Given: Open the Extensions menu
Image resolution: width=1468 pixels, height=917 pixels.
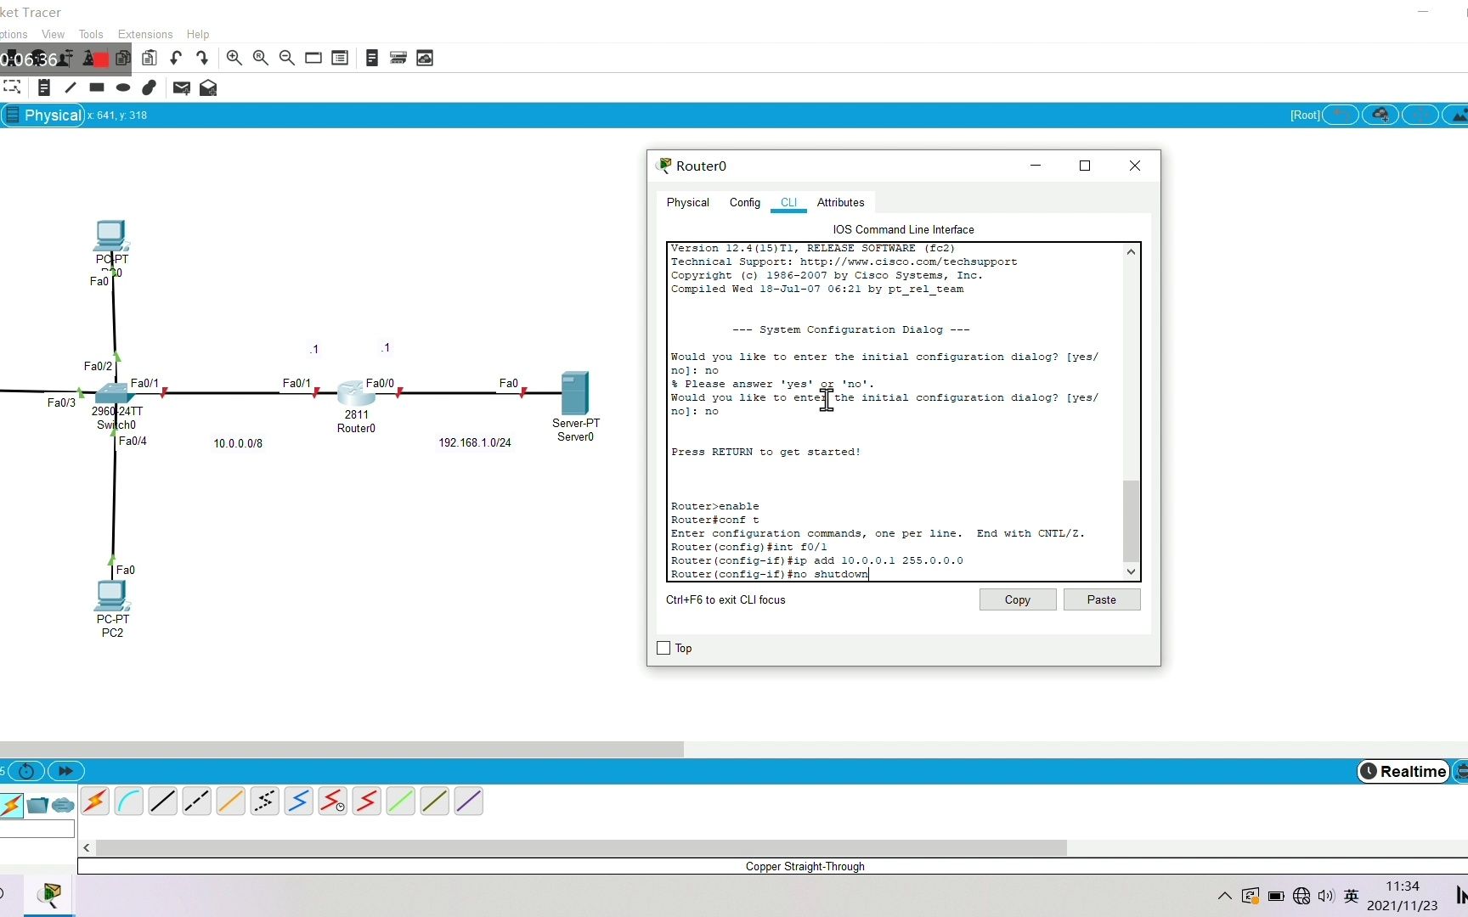Looking at the screenshot, I should point(145,34).
